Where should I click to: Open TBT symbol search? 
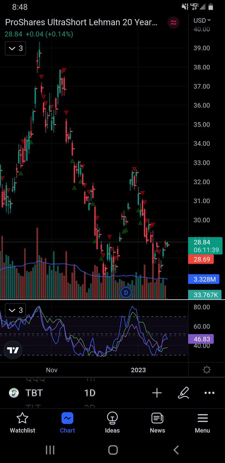click(x=34, y=393)
